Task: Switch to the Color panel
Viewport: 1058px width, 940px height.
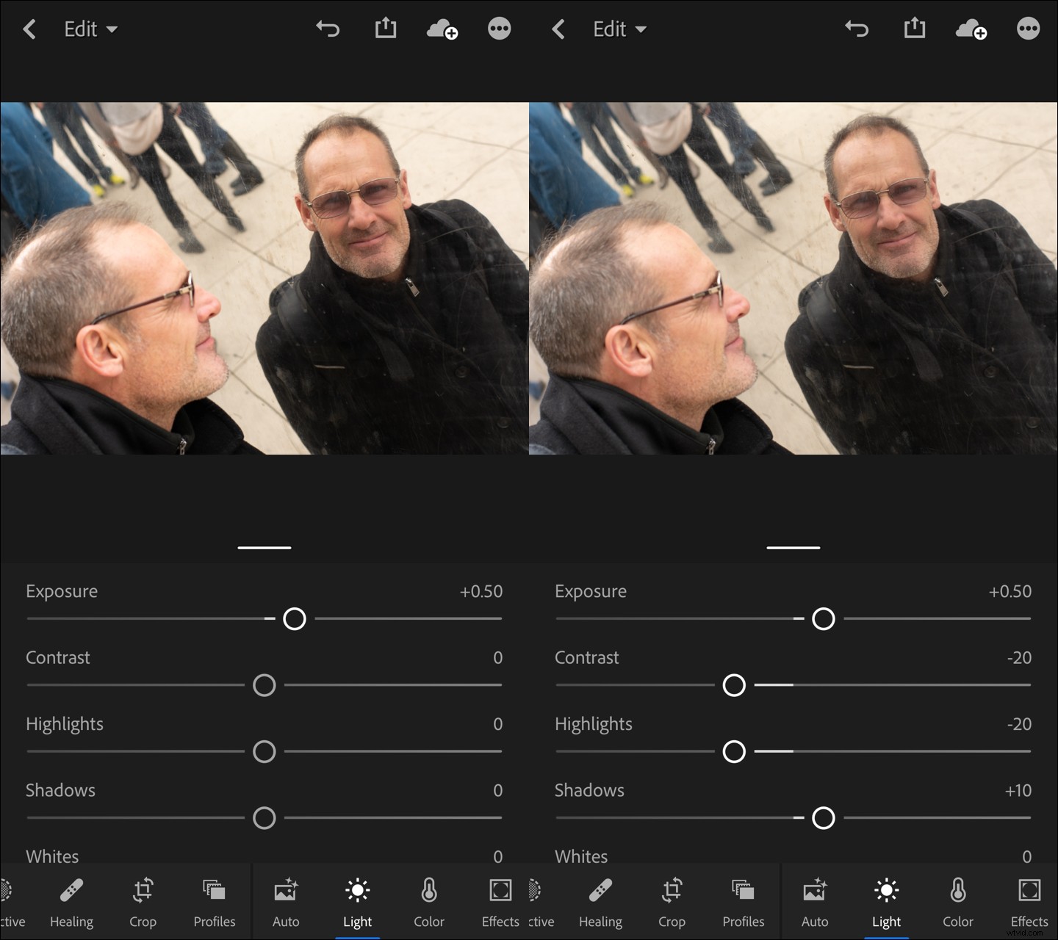Action: [x=428, y=902]
